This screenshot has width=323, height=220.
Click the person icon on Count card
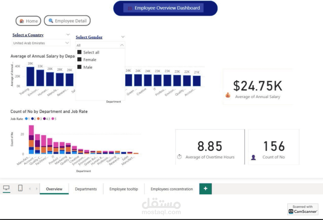pos(253,157)
